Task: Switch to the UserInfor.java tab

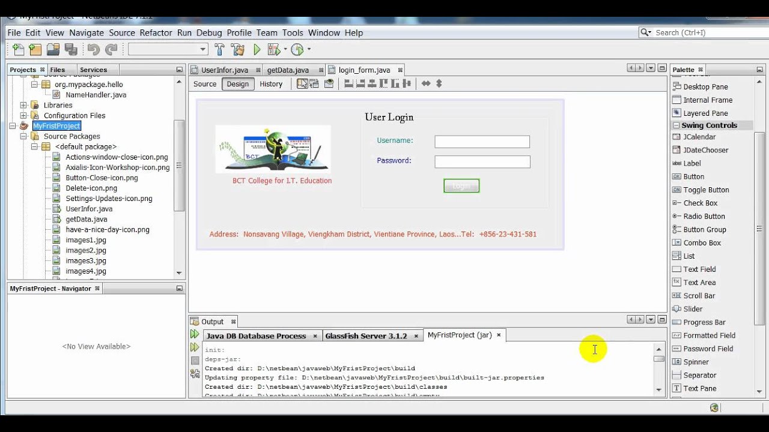Action: [x=225, y=70]
